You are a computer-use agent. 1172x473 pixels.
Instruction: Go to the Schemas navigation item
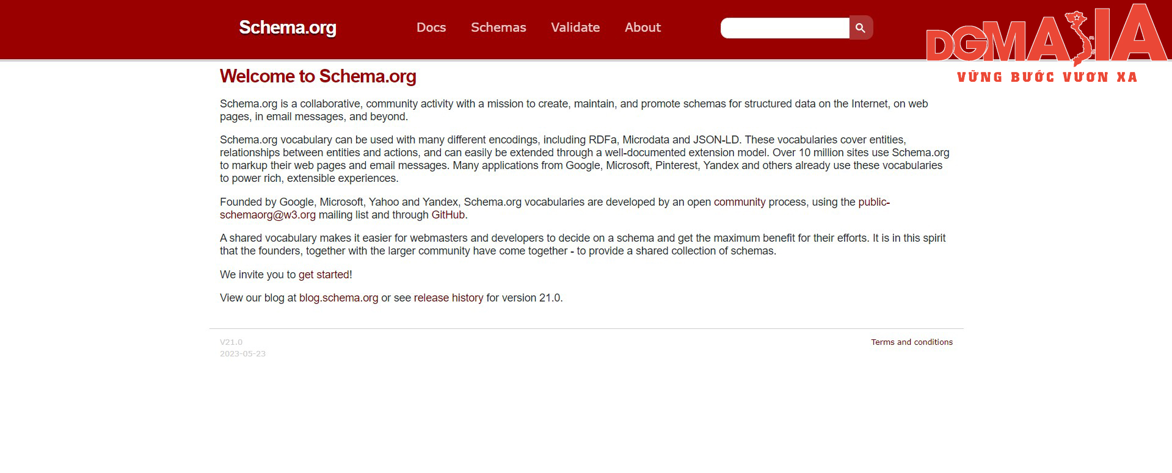point(498,27)
